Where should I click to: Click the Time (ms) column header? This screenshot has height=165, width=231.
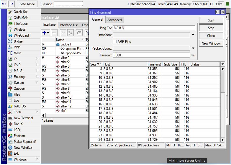coord(154,64)
